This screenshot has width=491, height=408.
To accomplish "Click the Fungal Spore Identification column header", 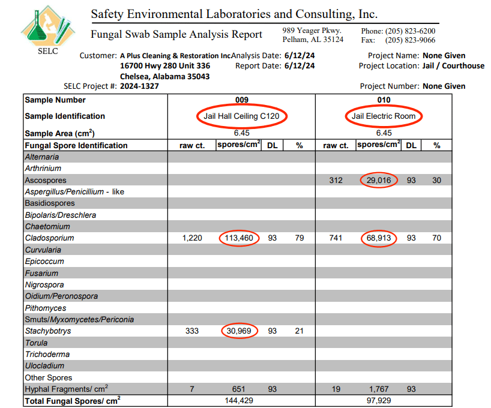I will pyautogui.click(x=76, y=145).
